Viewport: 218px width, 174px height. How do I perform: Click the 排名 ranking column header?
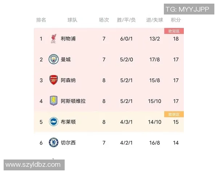(x=41, y=20)
